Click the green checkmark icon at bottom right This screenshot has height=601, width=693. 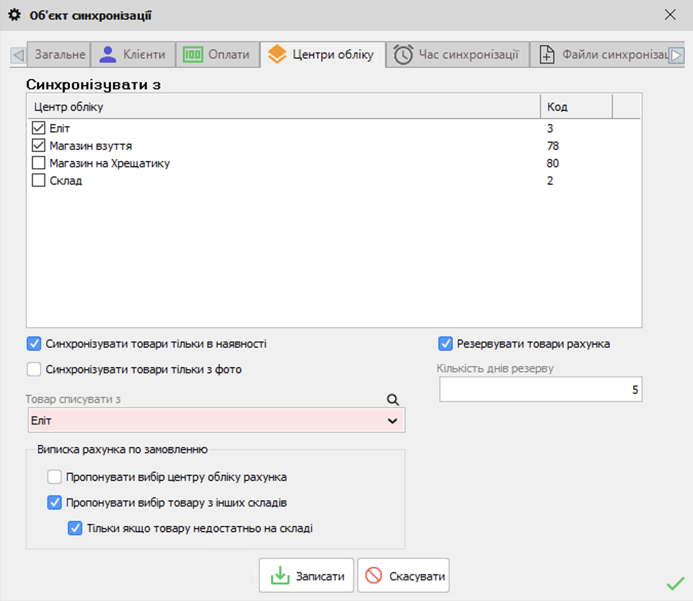(675, 583)
